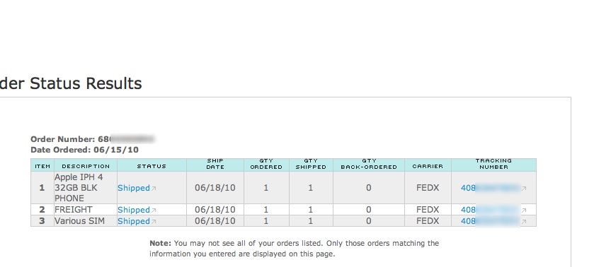Click the Carrier column header

tap(428, 166)
